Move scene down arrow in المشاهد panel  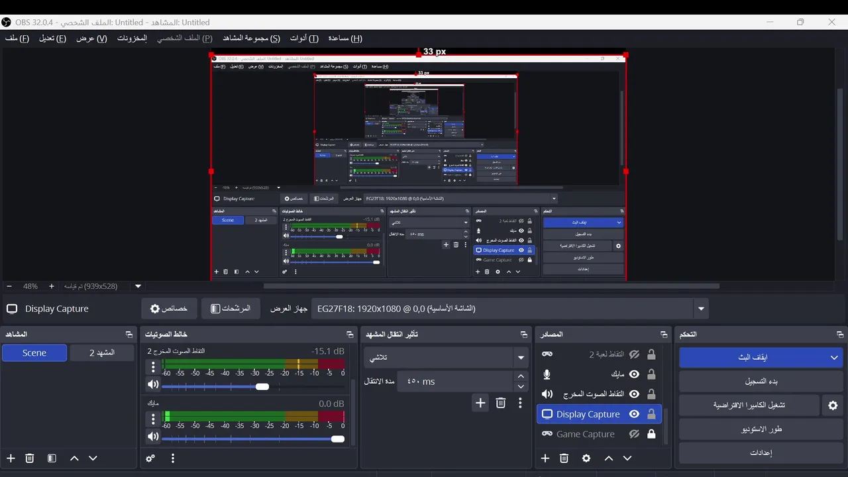pyautogui.click(x=93, y=458)
